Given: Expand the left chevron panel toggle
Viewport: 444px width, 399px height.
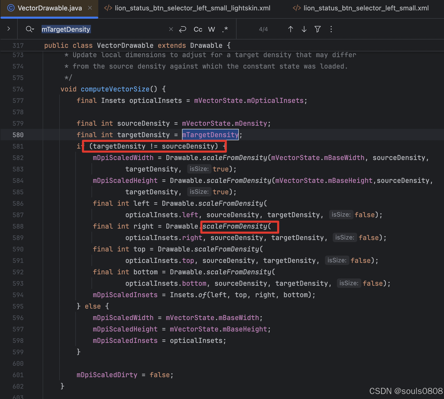Looking at the screenshot, I should pyautogui.click(x=9, y=29).
